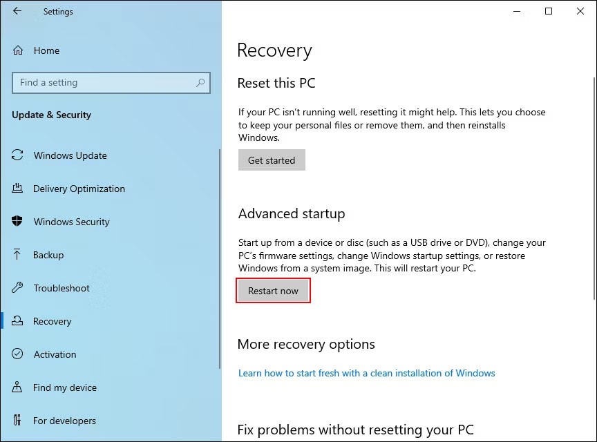Click the Activation checkmark icon

18,354
